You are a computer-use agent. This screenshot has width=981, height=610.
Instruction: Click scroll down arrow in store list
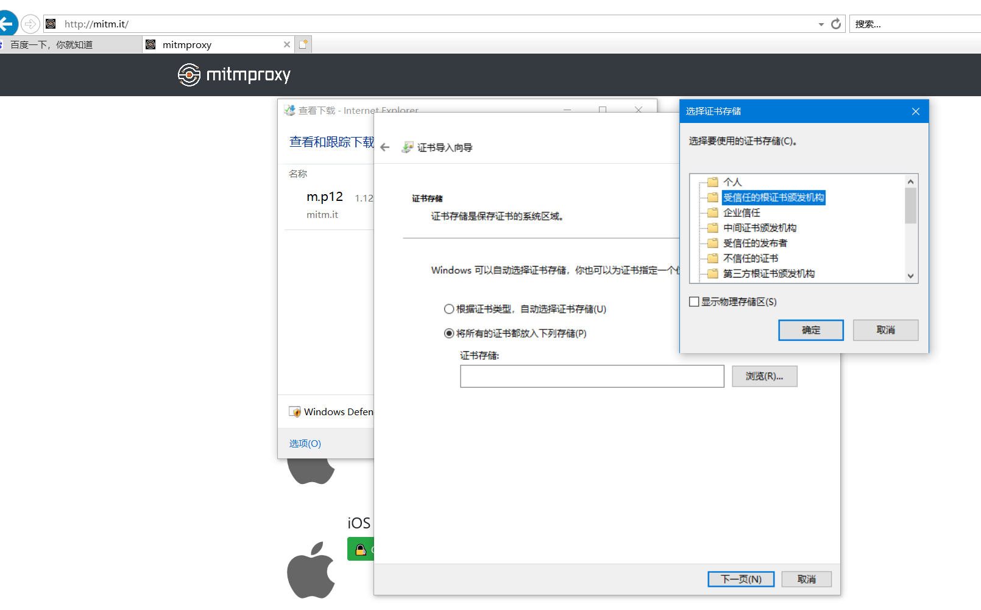(x=911, y=276)
